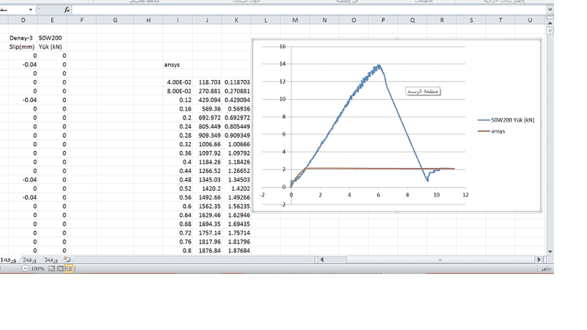Click the zoom out minus button
Viewport: 587px width, 330px height.
click(25, 269)
